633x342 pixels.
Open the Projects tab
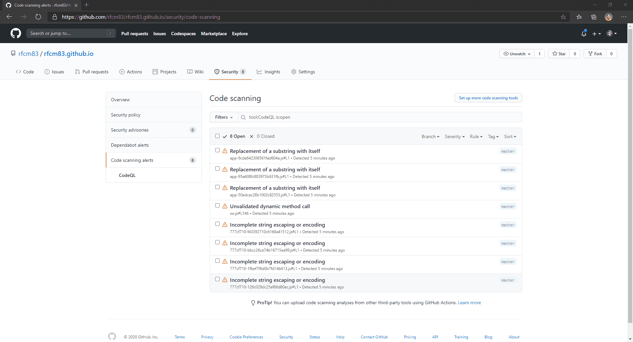click(165, 72)
